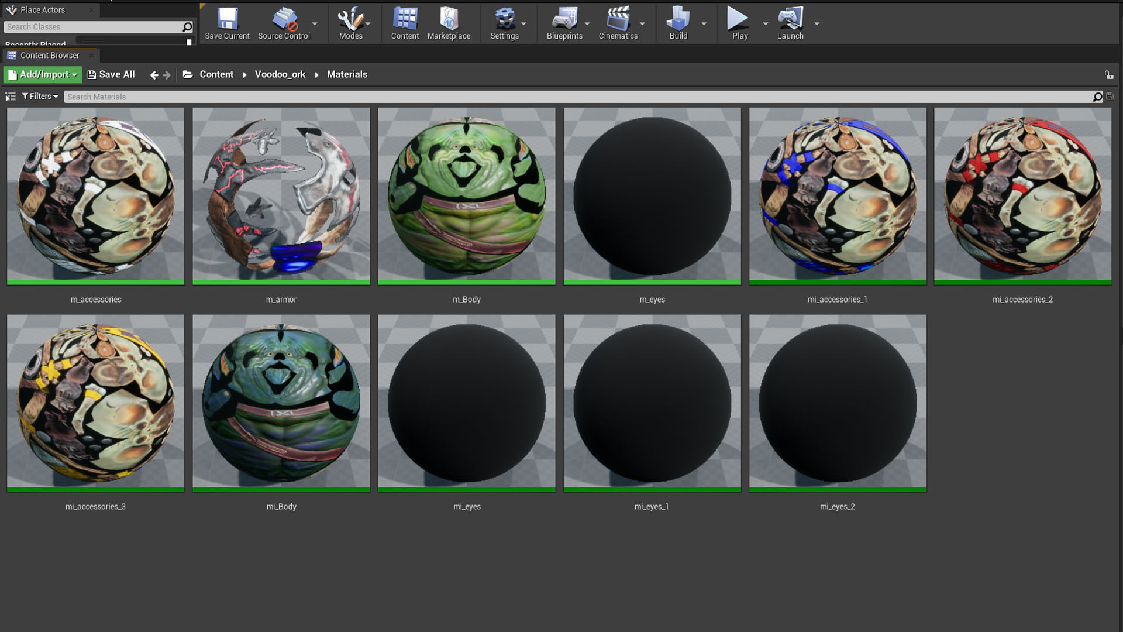Screen dimensions: 1123x632
Task: Toggle the sources panel view icon
Action: pyautogui.click(x=11, y=97)
